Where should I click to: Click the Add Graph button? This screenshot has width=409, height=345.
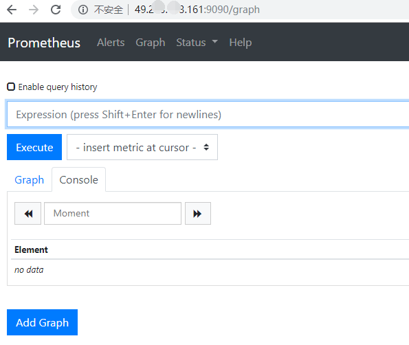(x=42, y=322)
